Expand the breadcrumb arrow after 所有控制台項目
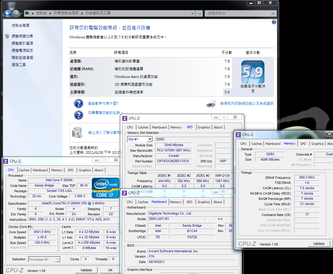 click(x=82, y=13)
